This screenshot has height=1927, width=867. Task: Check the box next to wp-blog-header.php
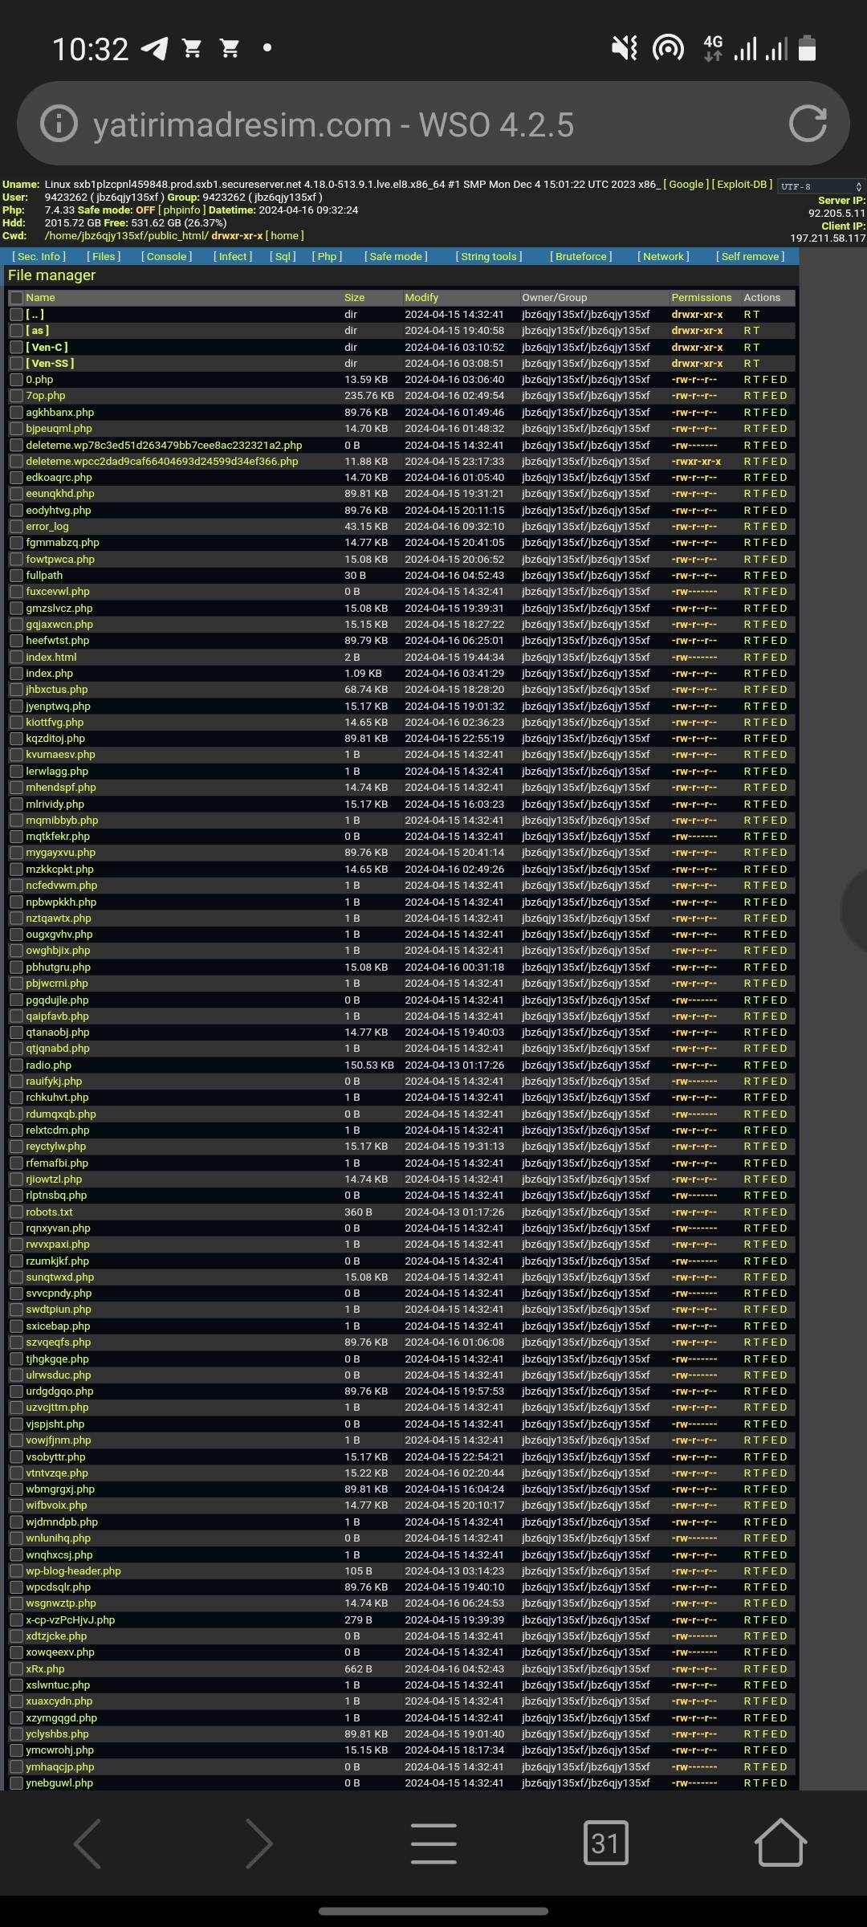[16, 1571]
